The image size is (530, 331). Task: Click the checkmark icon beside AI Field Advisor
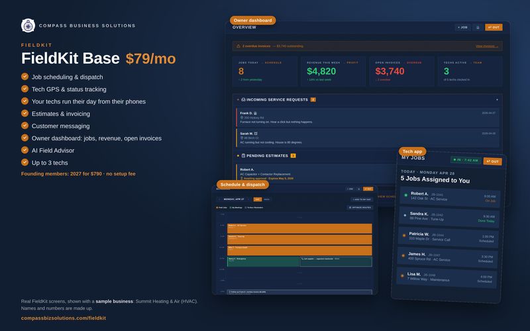coord(25,150)
